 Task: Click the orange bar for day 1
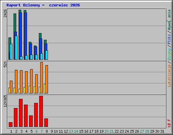[11, 87]
